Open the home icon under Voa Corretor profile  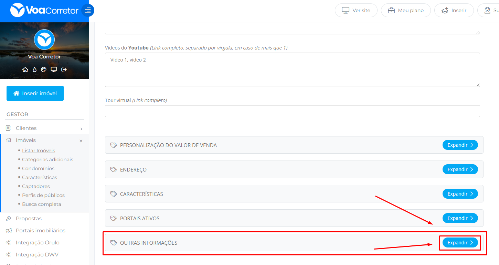pyautogui.click(x=25, y=69)
